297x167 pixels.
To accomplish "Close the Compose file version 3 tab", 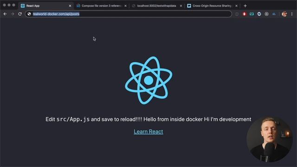I will click(x=125, y=6).
